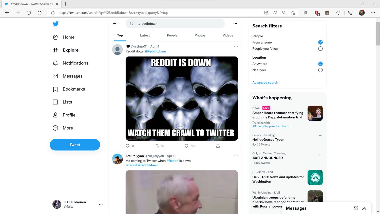Open the Explore page
380x214 pixels.
click(x=66, y=50)
